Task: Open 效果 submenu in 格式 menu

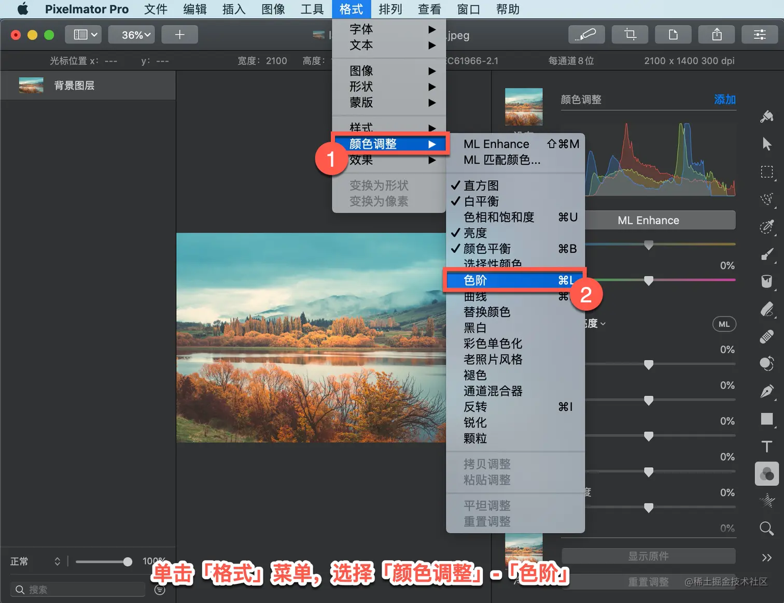Action: tap(389, 160)
